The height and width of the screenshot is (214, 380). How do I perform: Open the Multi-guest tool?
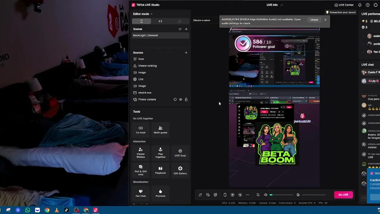pyautogui.click(x=160, y=130)
